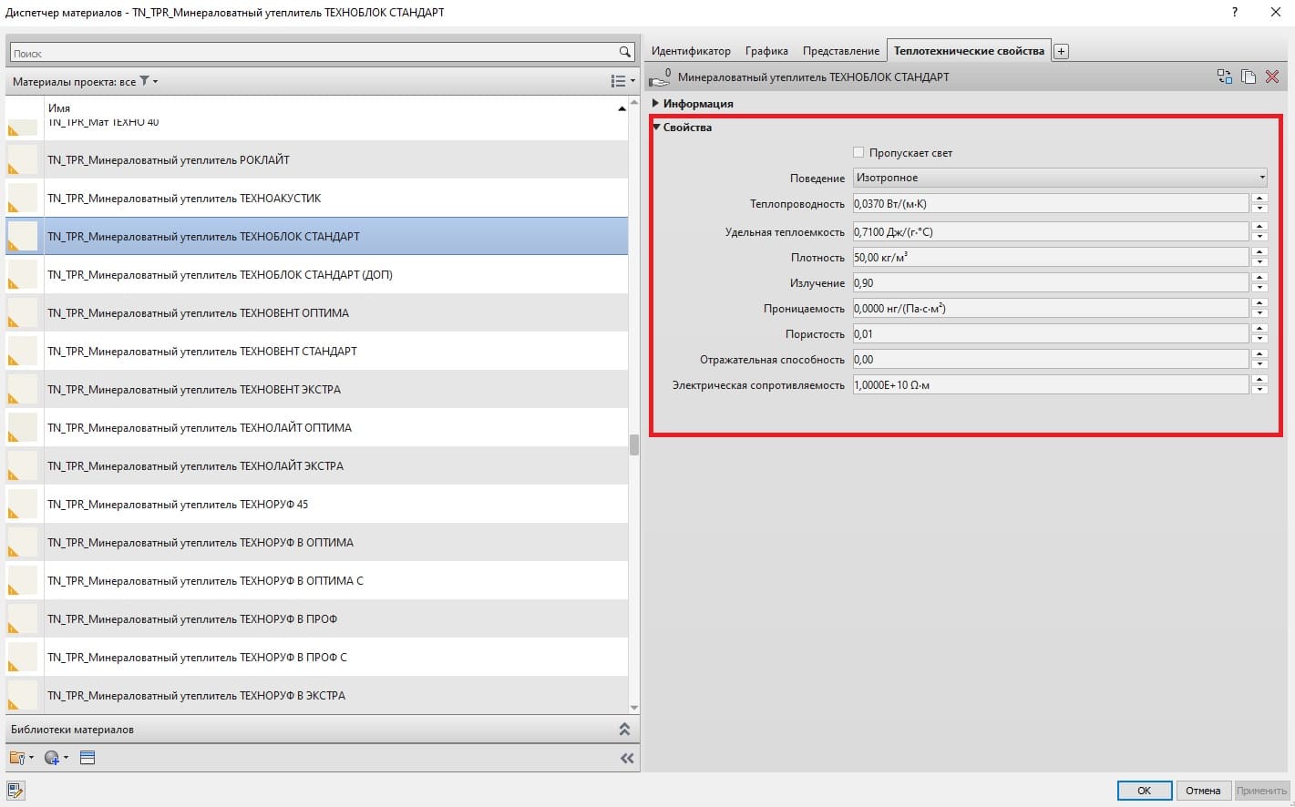Open the Поведение dropdown
The image size is (1295, 807).
[x=1060, y=178]
